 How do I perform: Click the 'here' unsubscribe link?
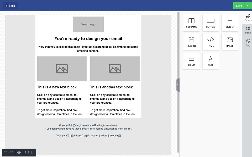98,129
